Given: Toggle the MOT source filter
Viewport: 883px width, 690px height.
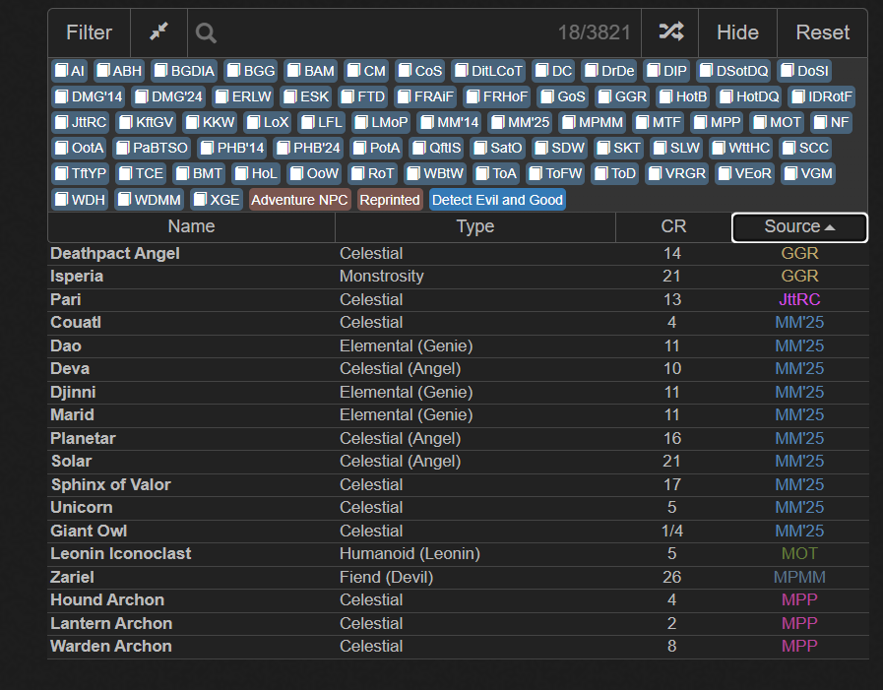Looking at the screenshot, I should [x=777, y=122].
